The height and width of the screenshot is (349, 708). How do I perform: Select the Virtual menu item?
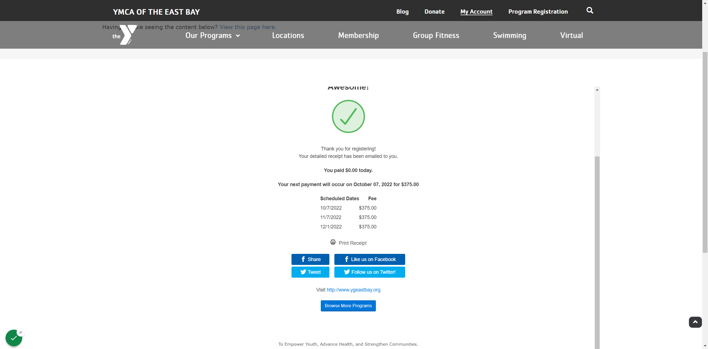(571, 35)
